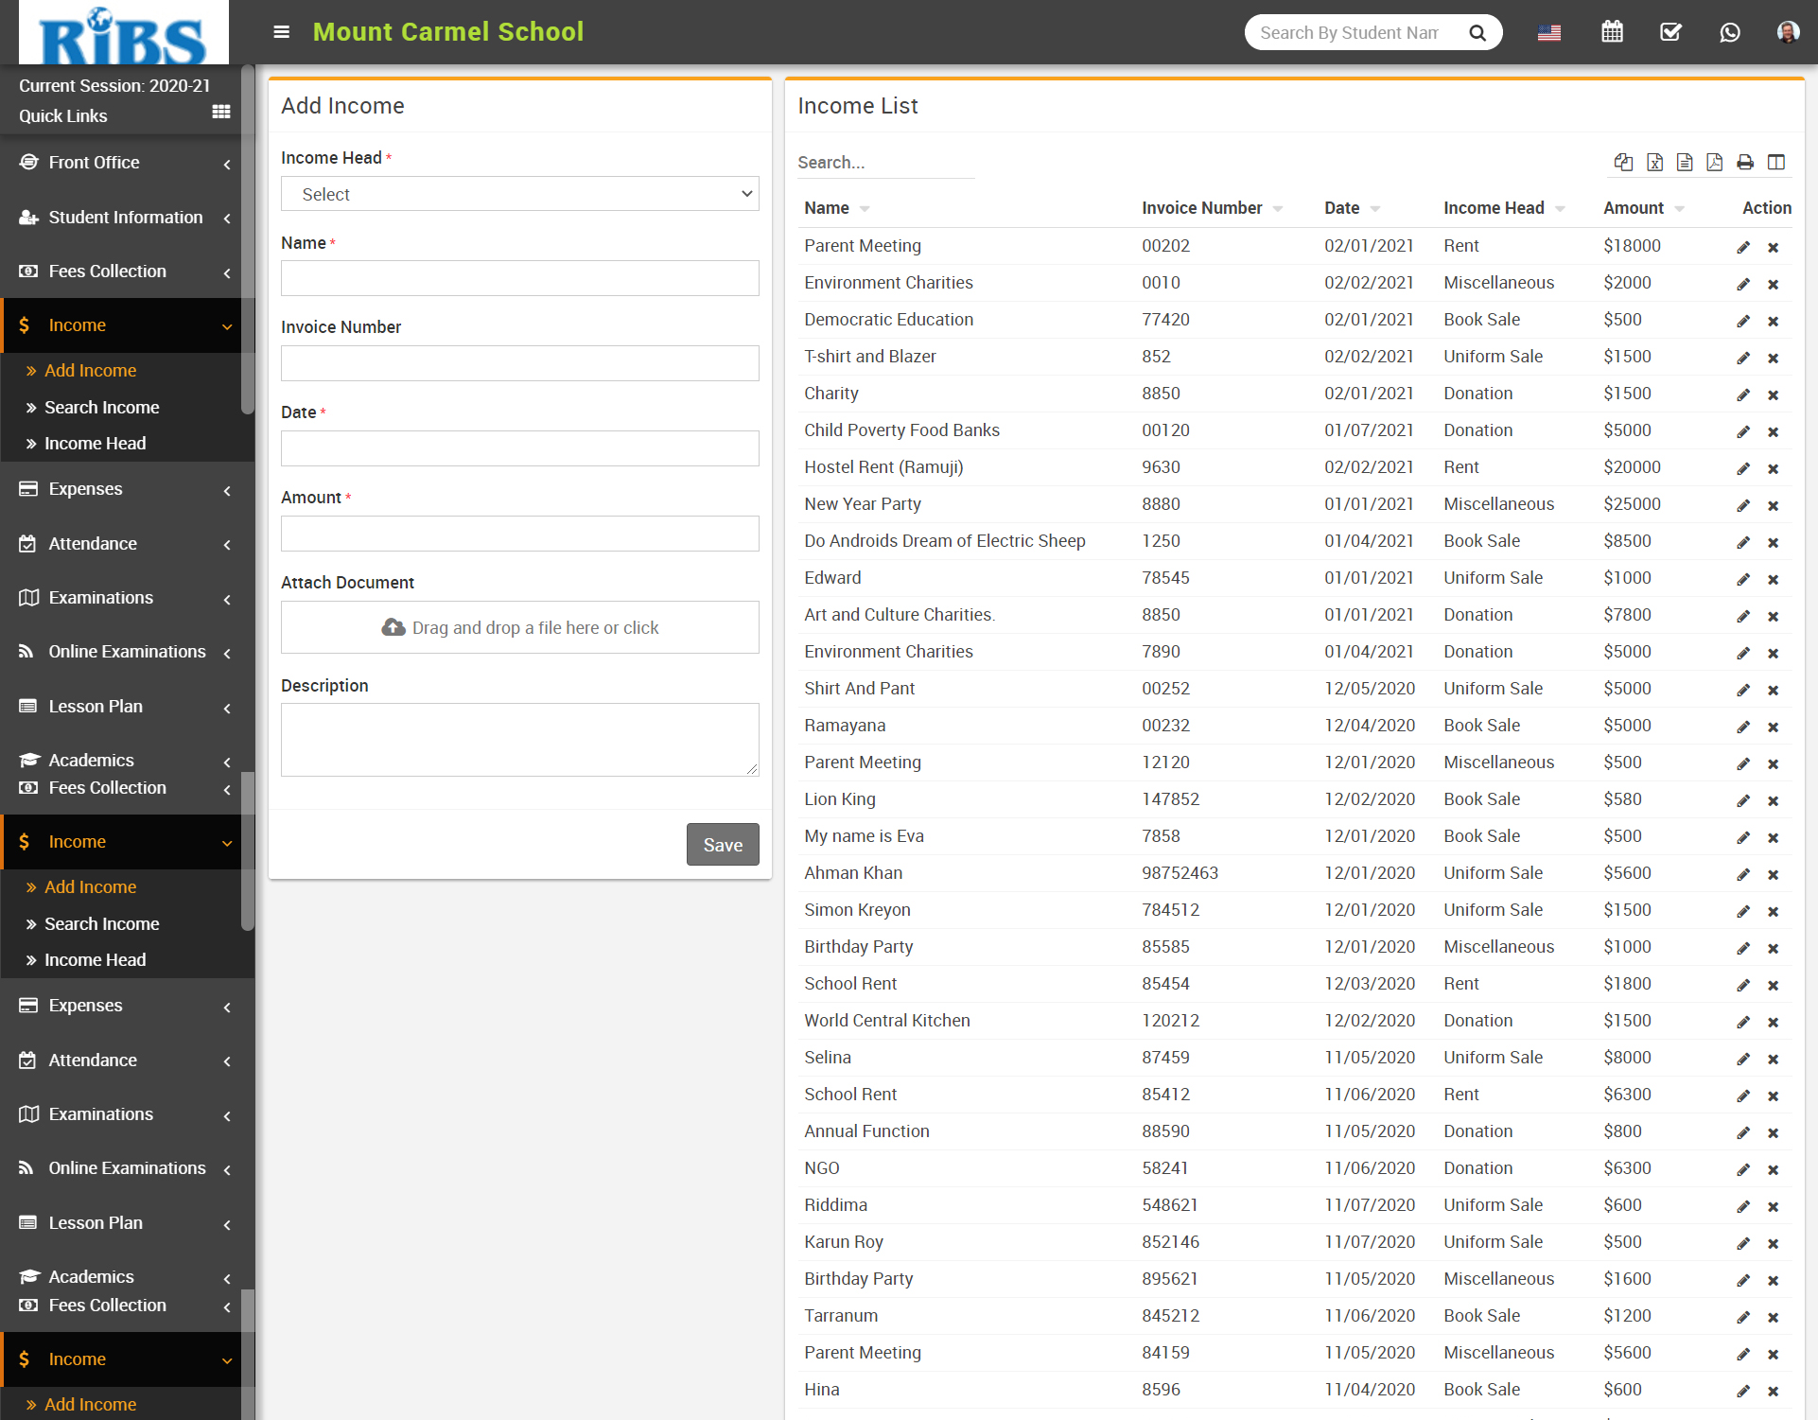Open WhatsApp chat icon in header
The width and height of the screenshot is (1818, 1420).
(x=1730, y=32)
